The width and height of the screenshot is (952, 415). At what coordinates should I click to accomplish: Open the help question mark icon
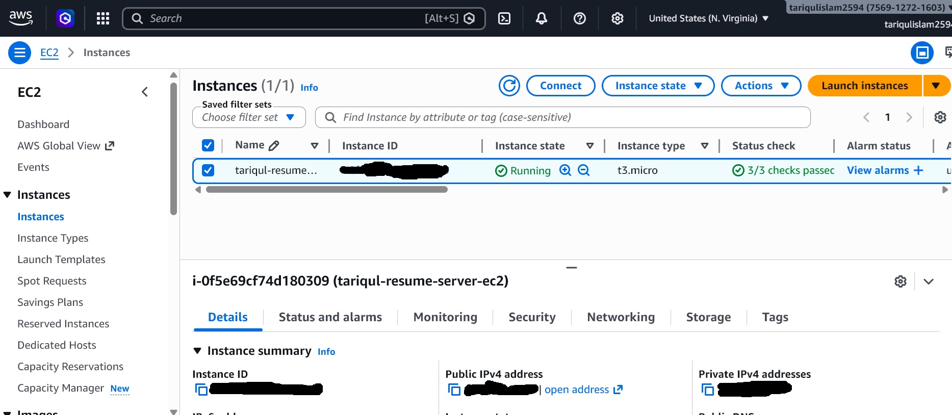tap(580, 18)
